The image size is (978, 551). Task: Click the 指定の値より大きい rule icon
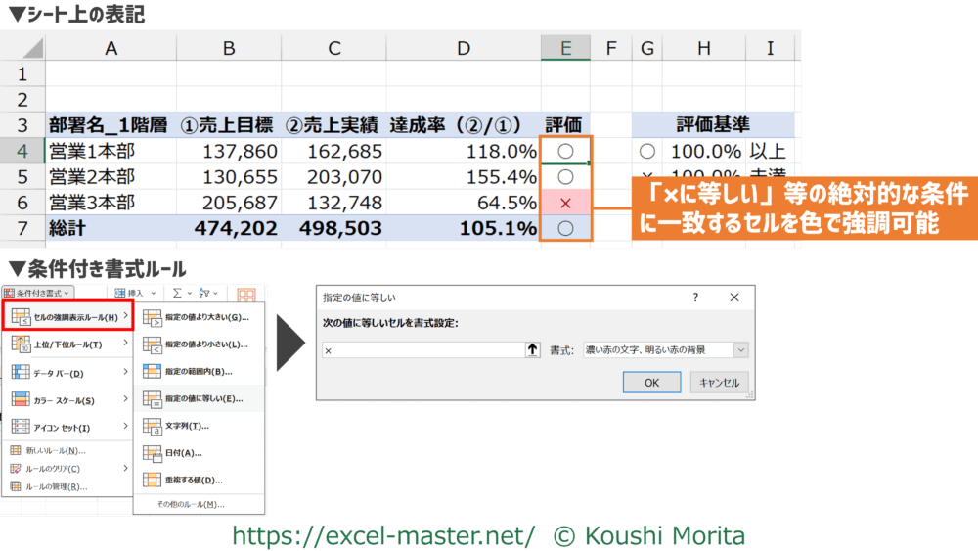point(152,317)
